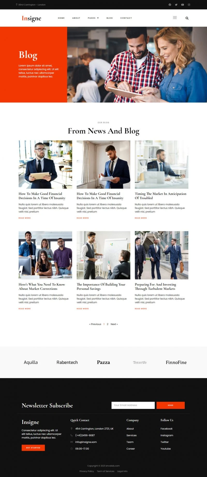Read more on Building Your Personal Savings
Viewport: 207px width, 477px height.
(x=83, y=309)
